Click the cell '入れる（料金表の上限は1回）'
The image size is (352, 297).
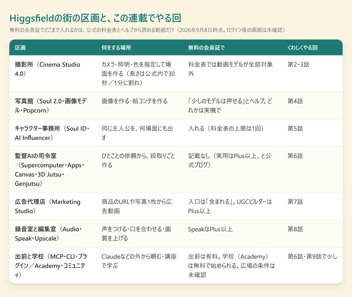(x=232, y=133)
